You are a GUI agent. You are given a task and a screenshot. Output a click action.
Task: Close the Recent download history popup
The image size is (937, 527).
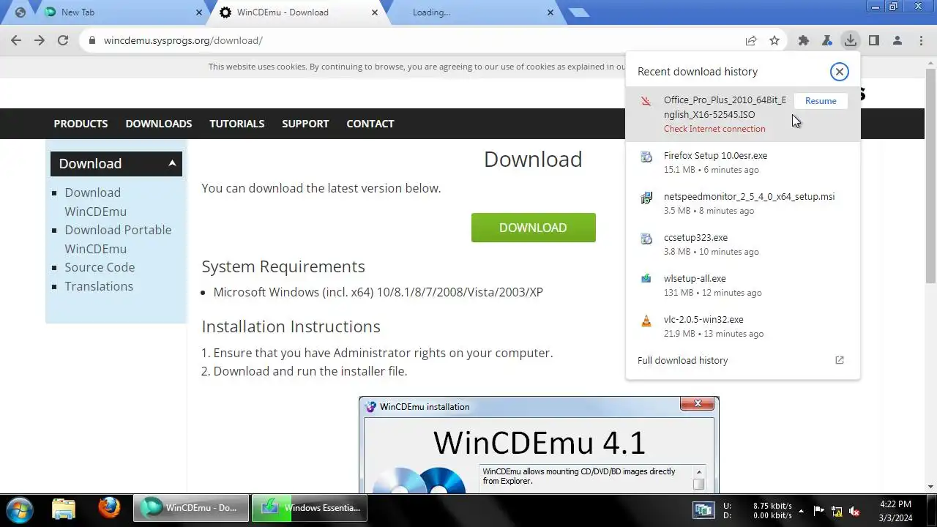click(840, 71)
